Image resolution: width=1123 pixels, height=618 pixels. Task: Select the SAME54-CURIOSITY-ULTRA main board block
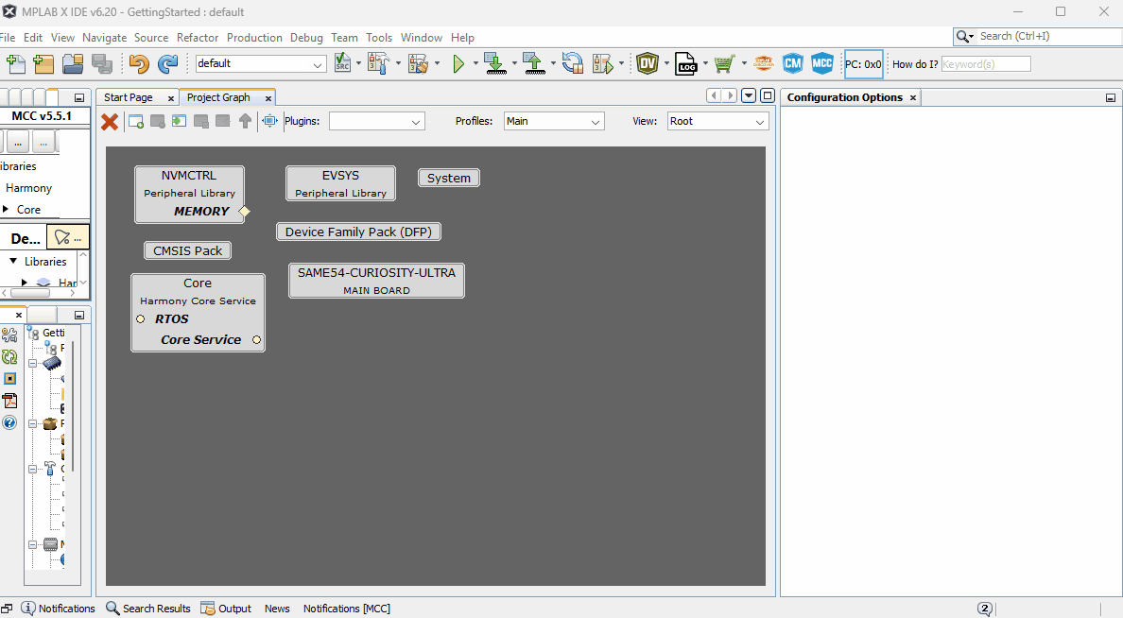point(376,281)
